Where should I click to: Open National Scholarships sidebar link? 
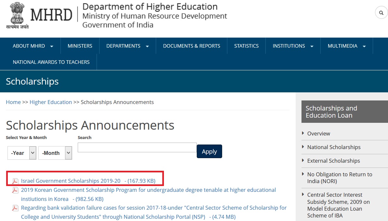coord(334,147)
